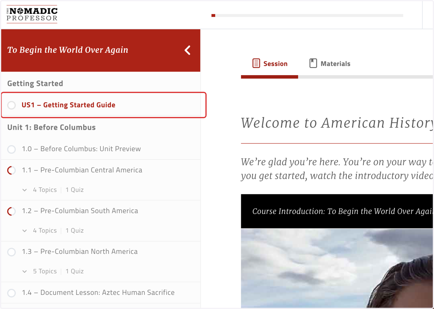Image resolution: width=434 pixels, height=309 pixels.
Task: Click the '4 Topics' text under lesson 1.2
Action: pyautogui.click(x=45, y=231)
